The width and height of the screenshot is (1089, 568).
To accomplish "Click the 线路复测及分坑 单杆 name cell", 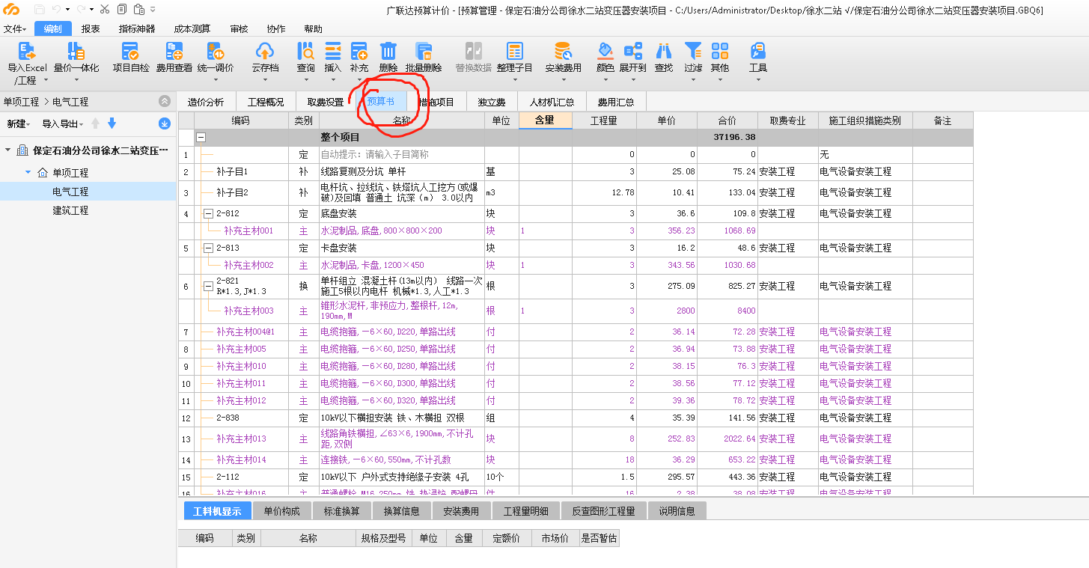I will pyautogui.click(x=401, y=171).
